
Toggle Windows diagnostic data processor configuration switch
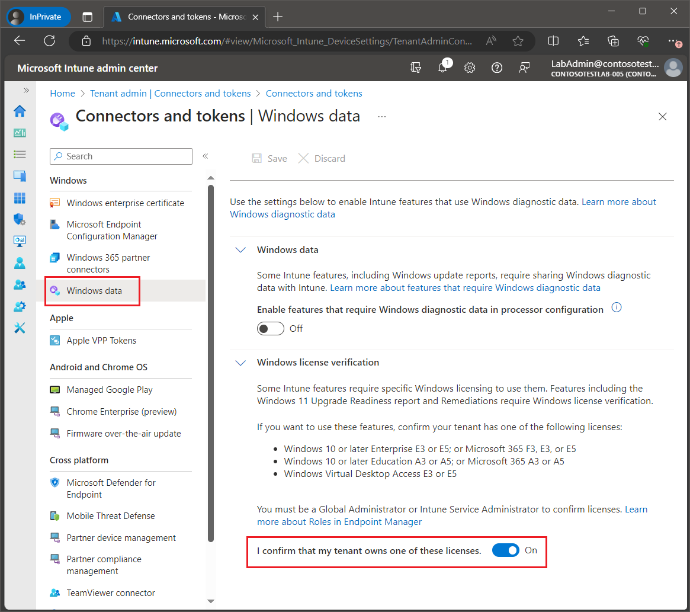click(271, 328)
